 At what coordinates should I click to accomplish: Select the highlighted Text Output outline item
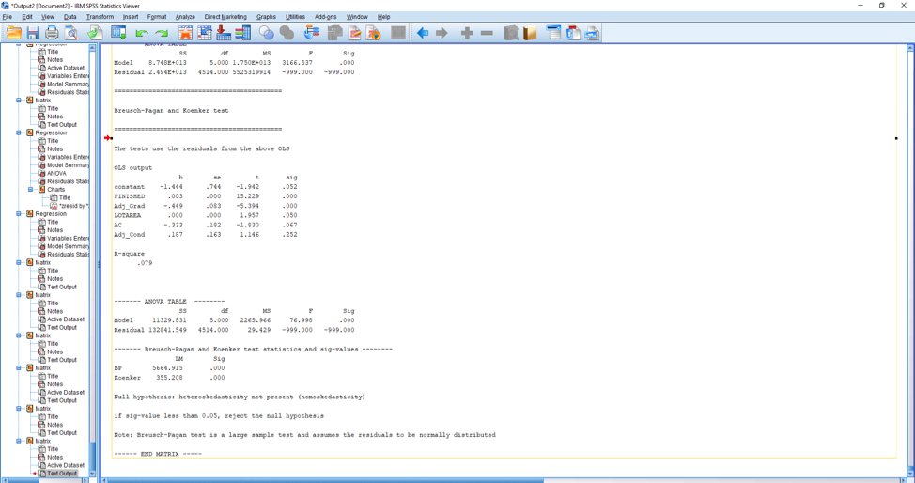(62, 474)
